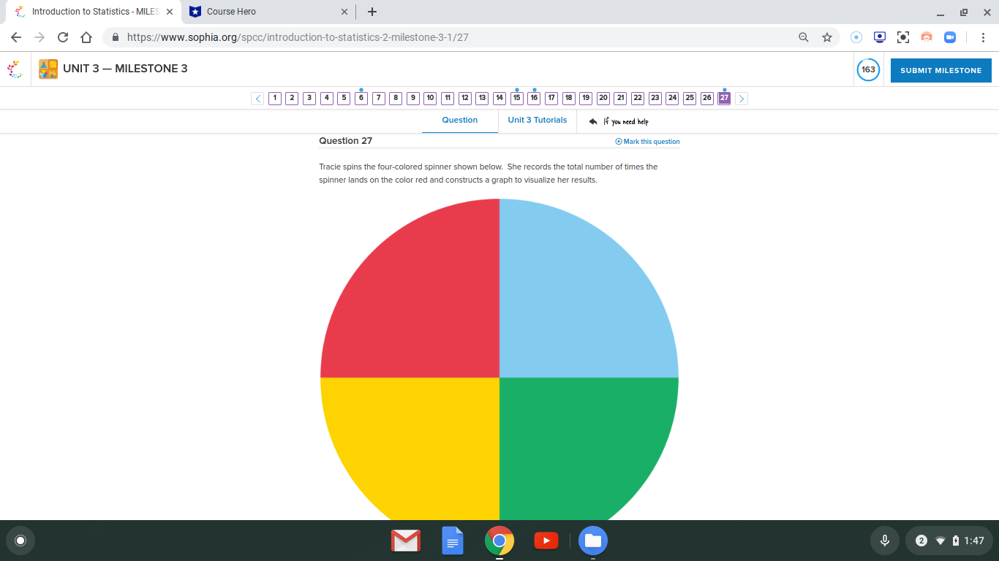Image resolution: width=999 pixels, height=561 pixels.
Task: Mark this question
Action: coord(648,142)
